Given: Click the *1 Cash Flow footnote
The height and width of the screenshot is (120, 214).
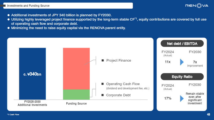Looking at the screenshot, I should tap(13, 114).
